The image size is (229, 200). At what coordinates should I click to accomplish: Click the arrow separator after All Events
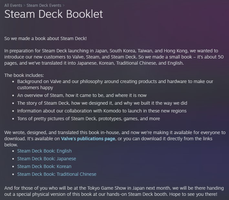tap(24, 5)
